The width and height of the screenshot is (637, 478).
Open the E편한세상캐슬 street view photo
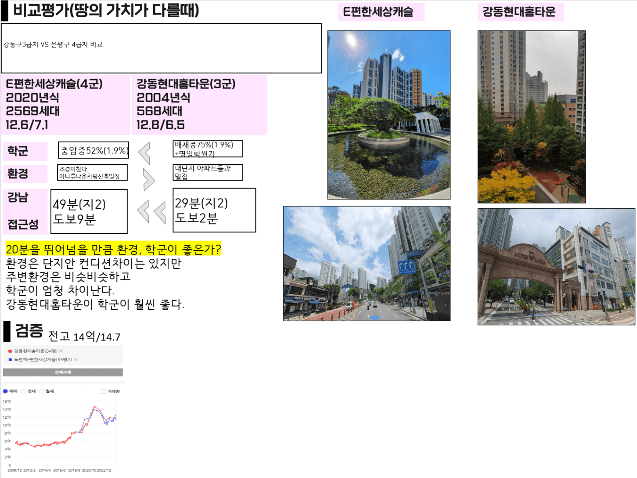click(x=367, y=264)
